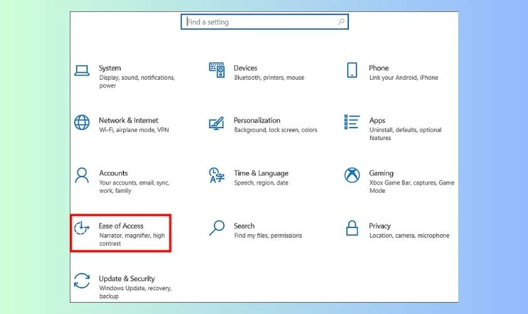Image resolution: width=528 pixels, height=314 pixels.
Task: Click 'Windows Update, recovery, backup' text
Action: tap(135, 292)
